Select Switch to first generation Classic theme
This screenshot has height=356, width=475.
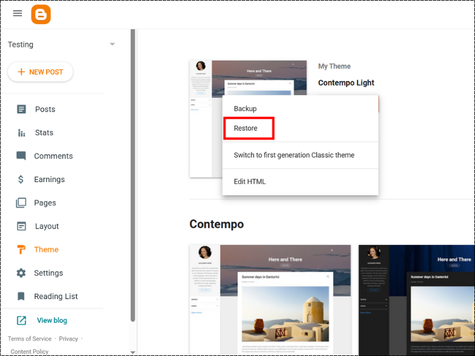[x=294, y=155]
